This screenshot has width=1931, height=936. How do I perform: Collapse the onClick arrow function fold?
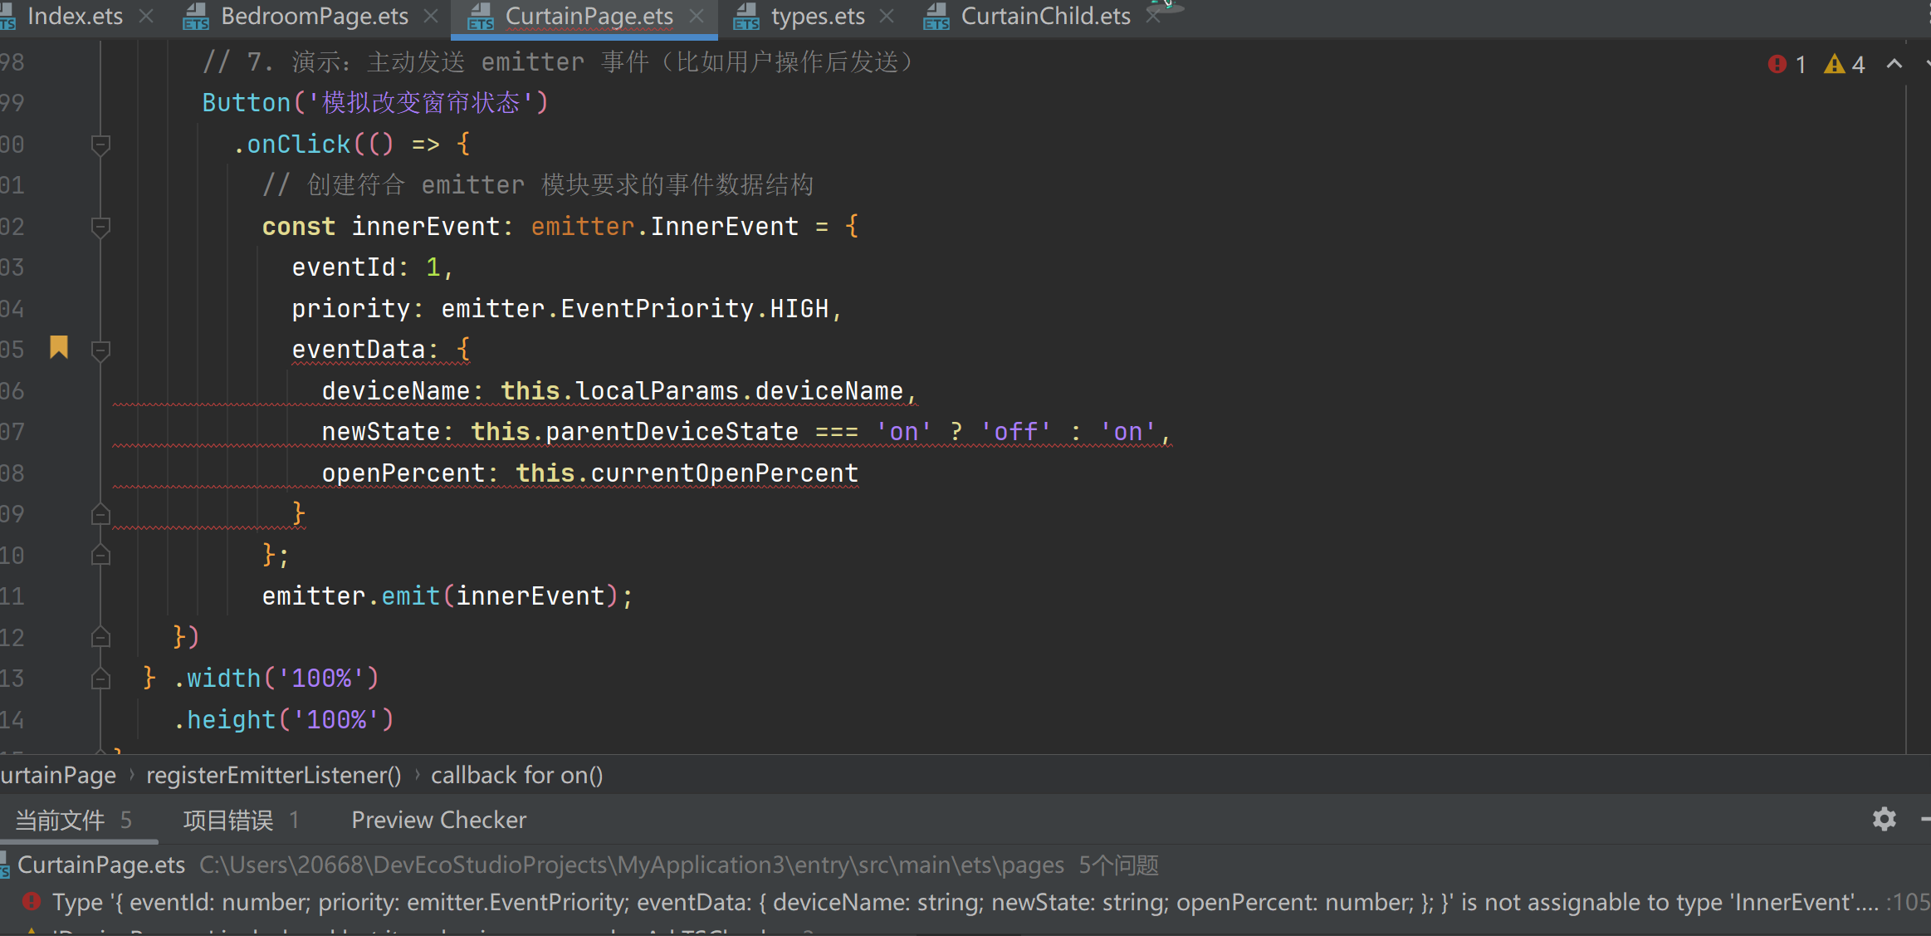100,145
